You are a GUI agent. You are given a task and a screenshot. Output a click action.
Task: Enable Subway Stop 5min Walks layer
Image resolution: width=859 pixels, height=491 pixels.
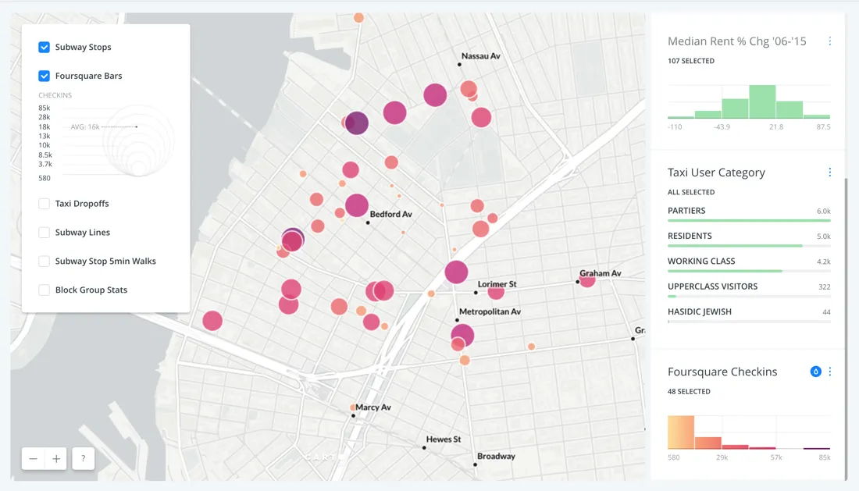click(x=45, y=262)
